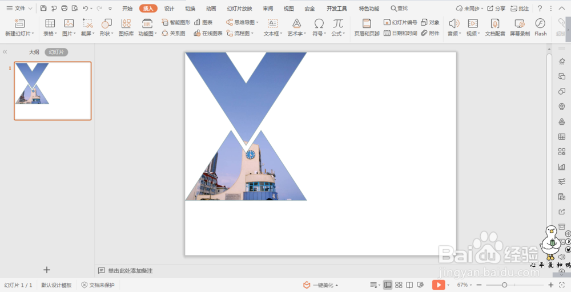The width and height of the screenshot is (571, 292).
Task: Click the Symbol (符号) omega icon
Action: (x=319, y=23)
